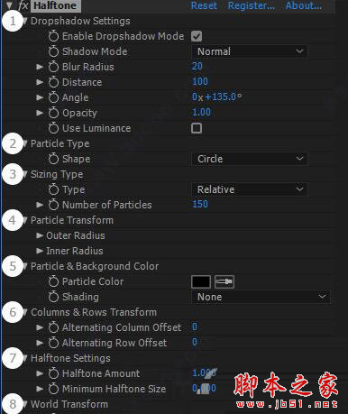Viewport: 348px width, 414px height.
Task: Toggle stopwatch for Minimum Halftone Size
Action: pyautogui.click(x=53, y=389)
